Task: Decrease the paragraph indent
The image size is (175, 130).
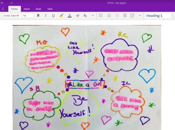Action: click(x=117, y=16)
